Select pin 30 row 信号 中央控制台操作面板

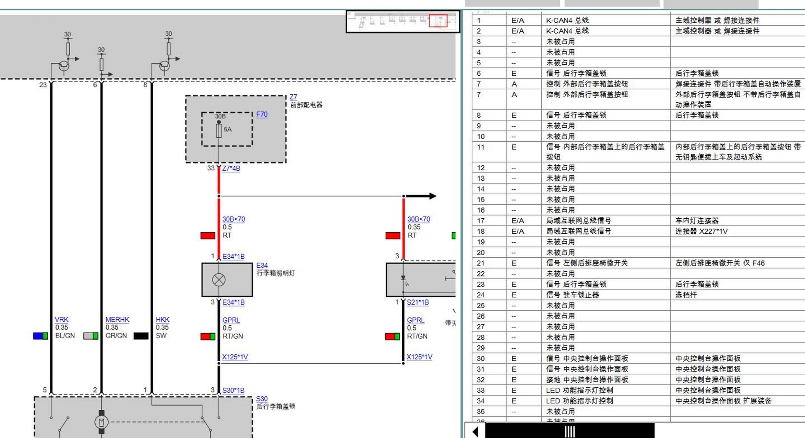pos(638,358)
